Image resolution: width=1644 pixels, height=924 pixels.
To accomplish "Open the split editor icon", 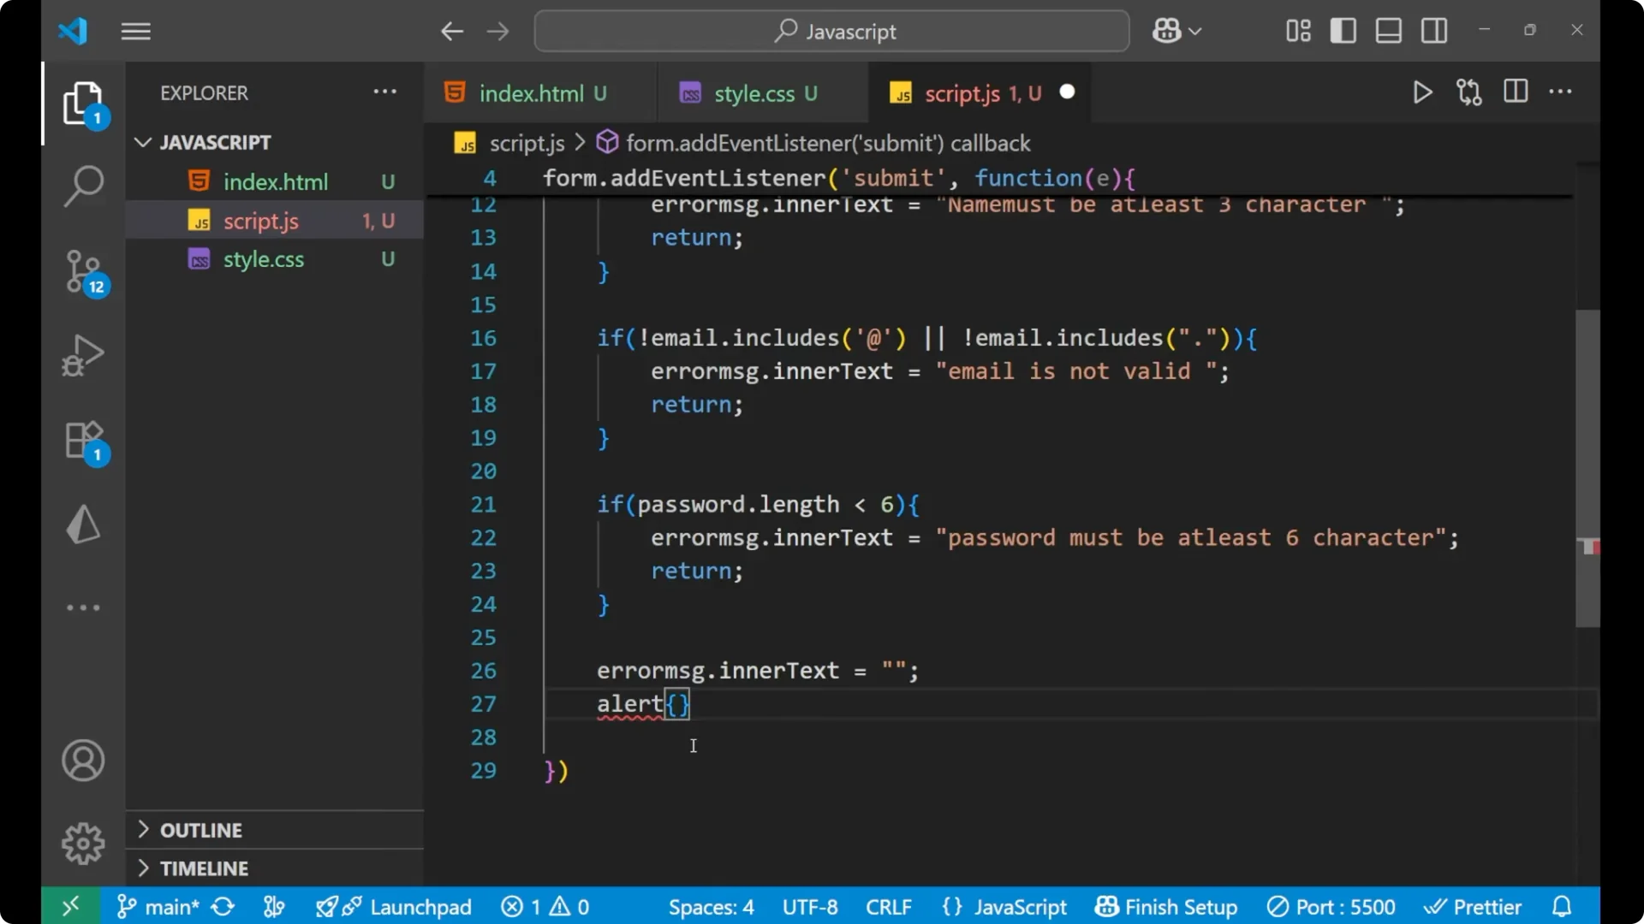I will pos(1516,92).
